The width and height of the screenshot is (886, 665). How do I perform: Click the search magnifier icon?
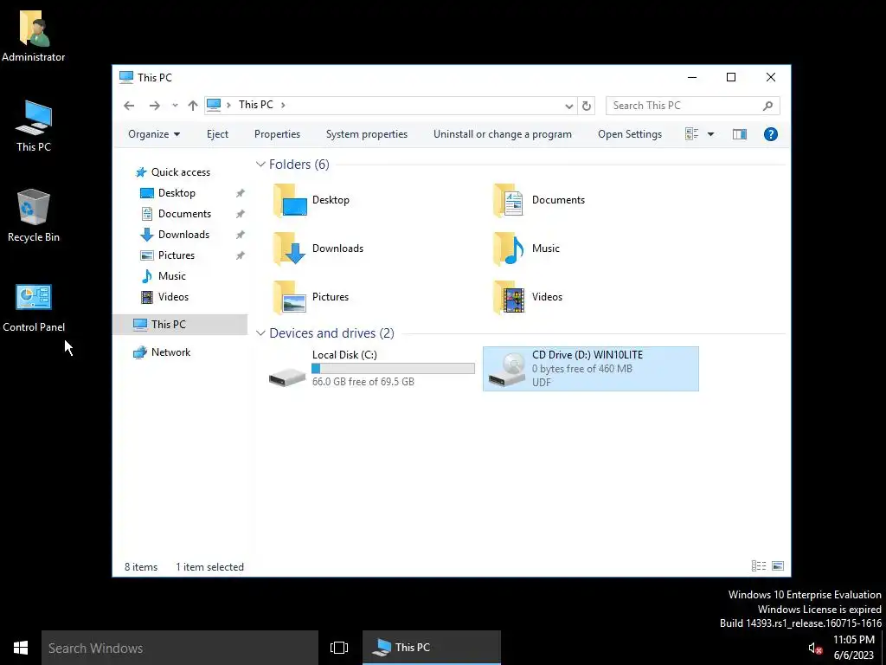pyautogui.click(x=767, y=106)
